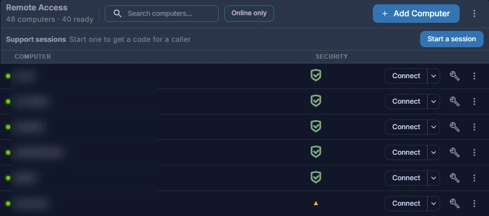Sort by the SECURITY column header
The height and width of the screenshot is (216, 489).
(x=332, y=56)
